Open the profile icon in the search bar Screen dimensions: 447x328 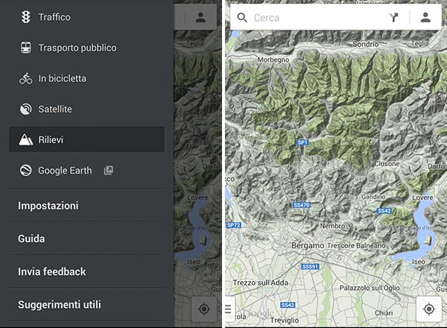[x=425, y=17]
